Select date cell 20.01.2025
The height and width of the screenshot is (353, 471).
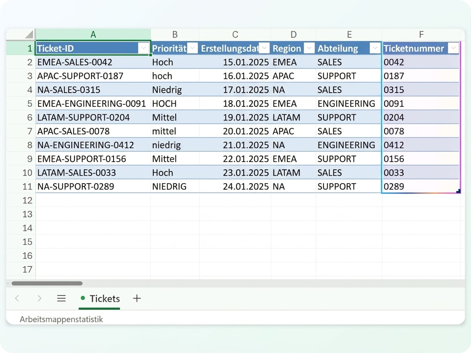pyautogui.click(x=235, y=131)
